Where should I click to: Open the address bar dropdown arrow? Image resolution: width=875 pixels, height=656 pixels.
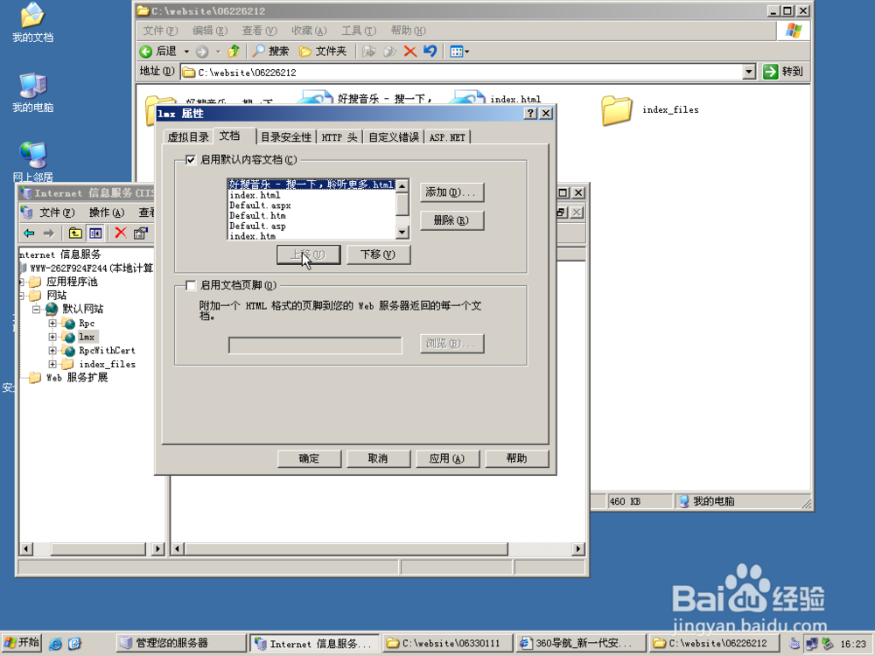(749, 72)
